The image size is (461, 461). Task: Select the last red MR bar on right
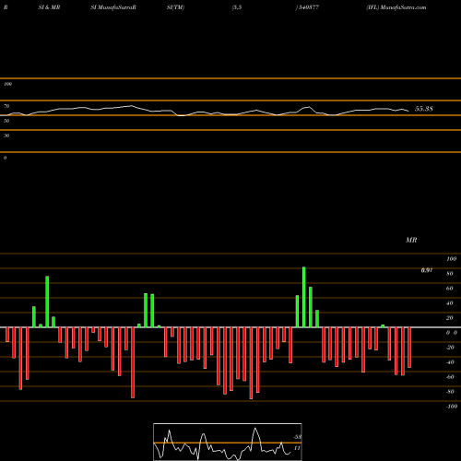pos(409,348)
